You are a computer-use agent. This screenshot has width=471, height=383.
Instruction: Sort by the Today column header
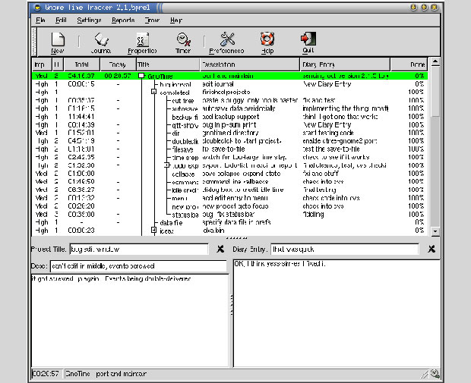click(x=118, y=64)
